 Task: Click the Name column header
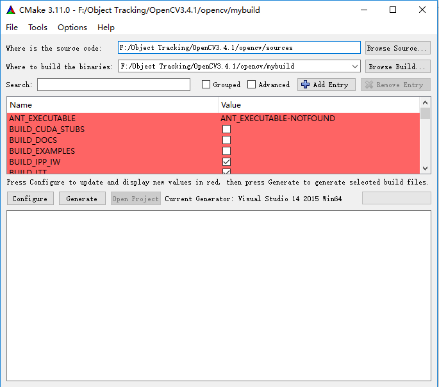coord(113,105)
